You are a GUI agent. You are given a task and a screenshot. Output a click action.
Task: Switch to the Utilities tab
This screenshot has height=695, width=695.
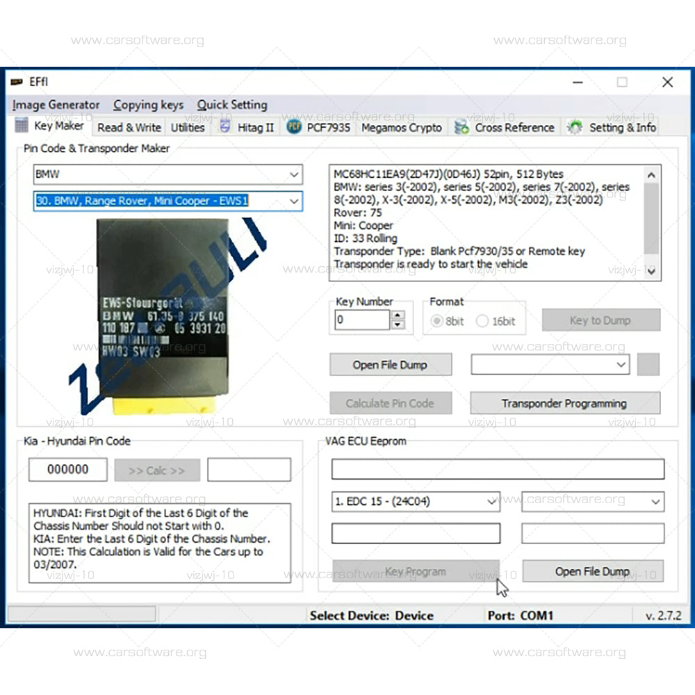tap(188, 128)
